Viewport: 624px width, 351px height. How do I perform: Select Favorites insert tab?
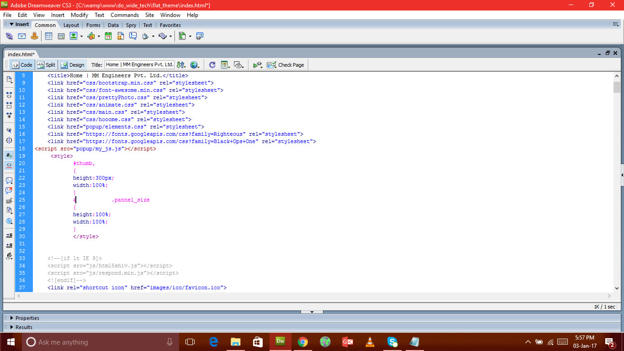pos(170,25)
